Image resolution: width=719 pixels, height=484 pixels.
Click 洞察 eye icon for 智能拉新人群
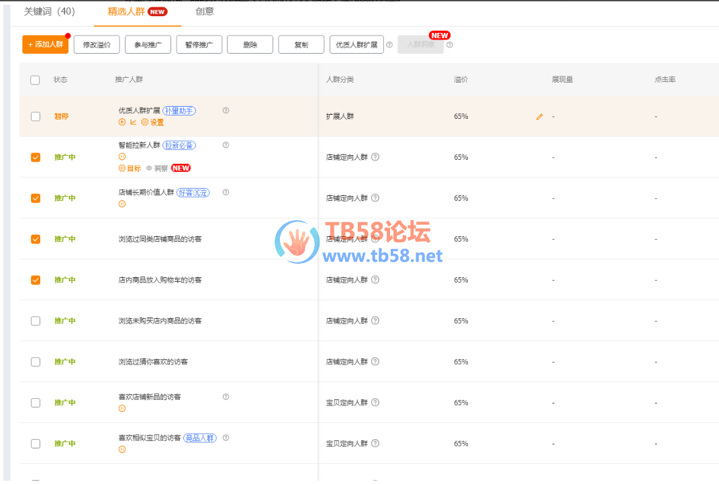click(149, 168)
